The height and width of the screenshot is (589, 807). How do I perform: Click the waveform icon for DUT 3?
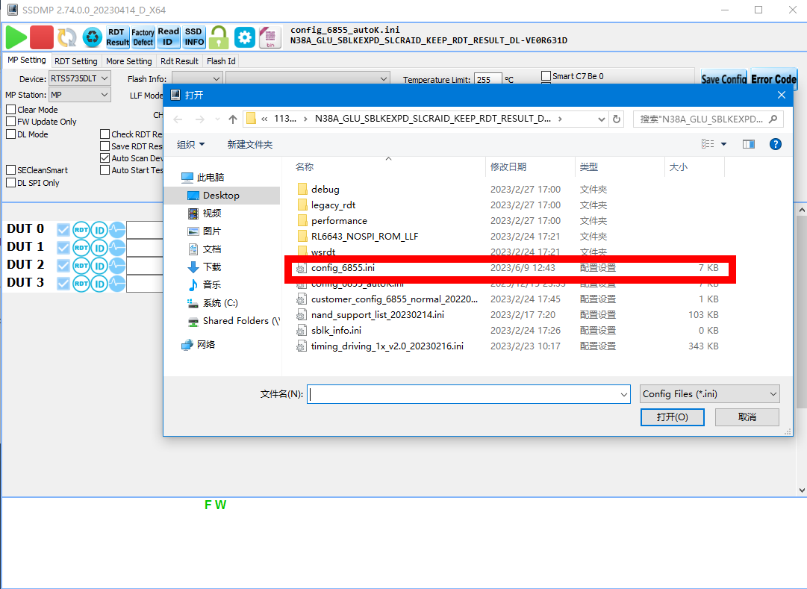[117, 283]
